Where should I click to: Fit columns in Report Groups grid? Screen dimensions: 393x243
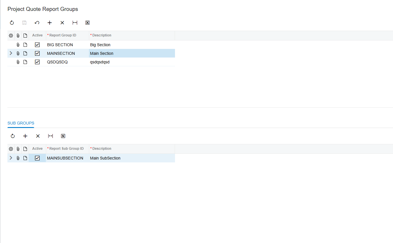[x=75, y=23]
